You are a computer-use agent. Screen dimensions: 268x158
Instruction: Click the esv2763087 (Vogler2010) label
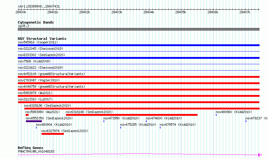[39, 80]
